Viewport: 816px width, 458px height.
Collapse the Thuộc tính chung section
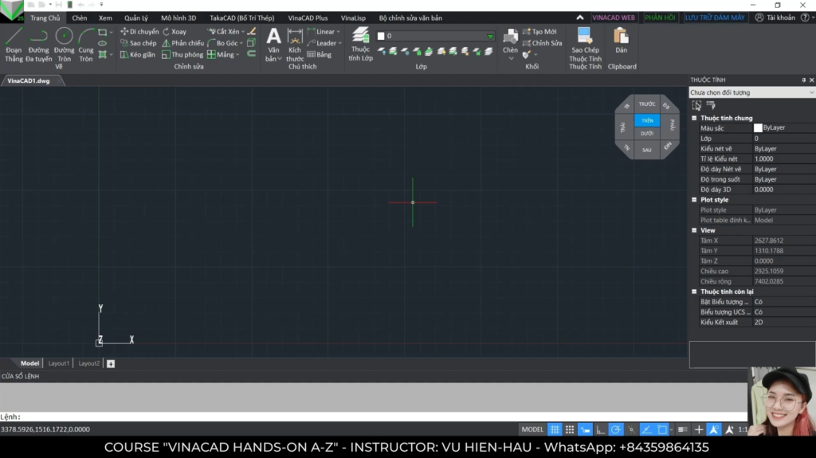coord(694,118)
